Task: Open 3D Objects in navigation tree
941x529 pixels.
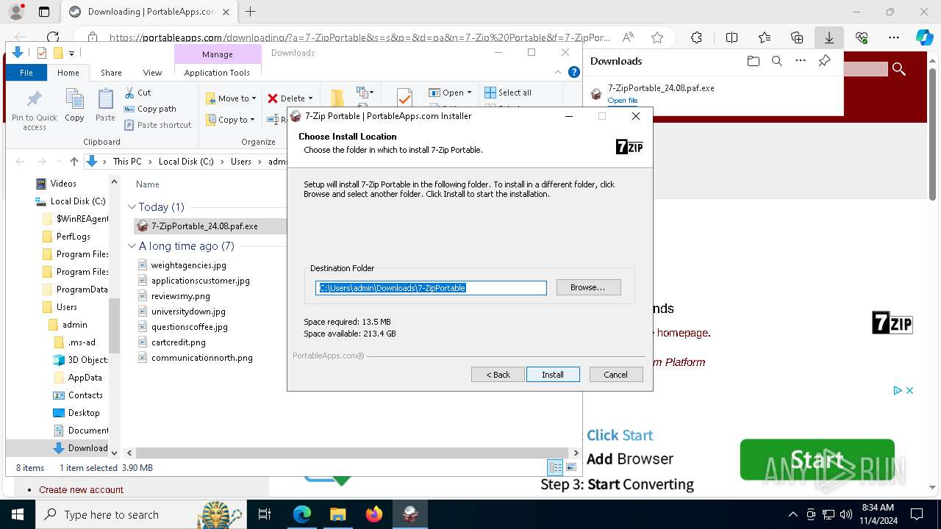Action: point(88,360)
